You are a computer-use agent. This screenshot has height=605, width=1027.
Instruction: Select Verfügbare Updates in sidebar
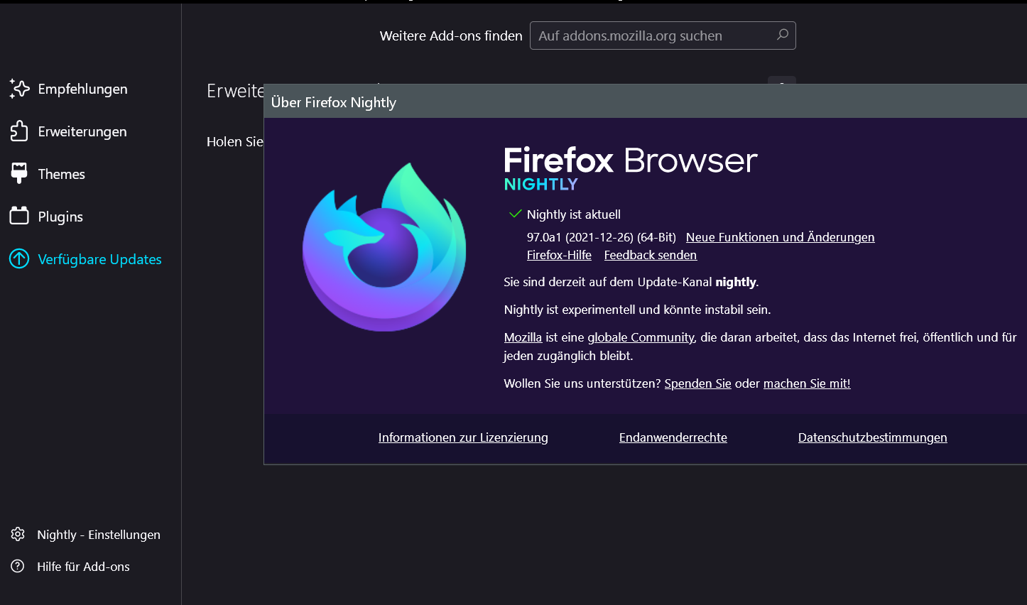[99, 259]
